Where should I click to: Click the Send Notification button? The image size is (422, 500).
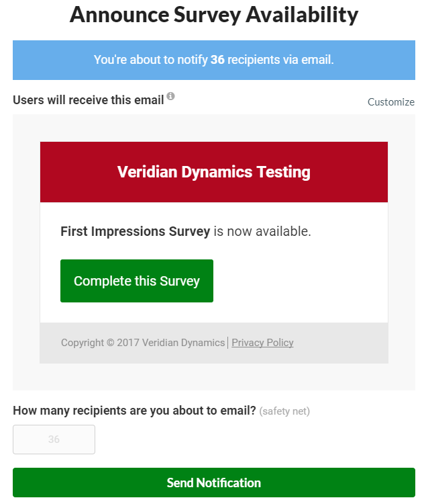[x=214, y=482]
